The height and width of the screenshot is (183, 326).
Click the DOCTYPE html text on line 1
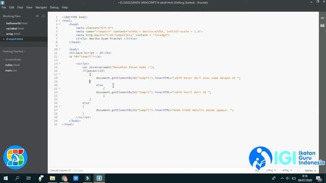75,17
